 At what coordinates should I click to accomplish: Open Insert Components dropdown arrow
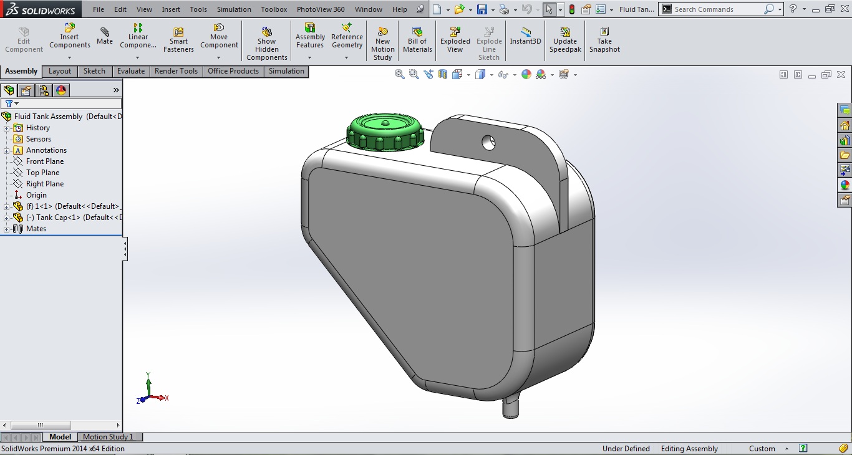(x=69, y=58)
